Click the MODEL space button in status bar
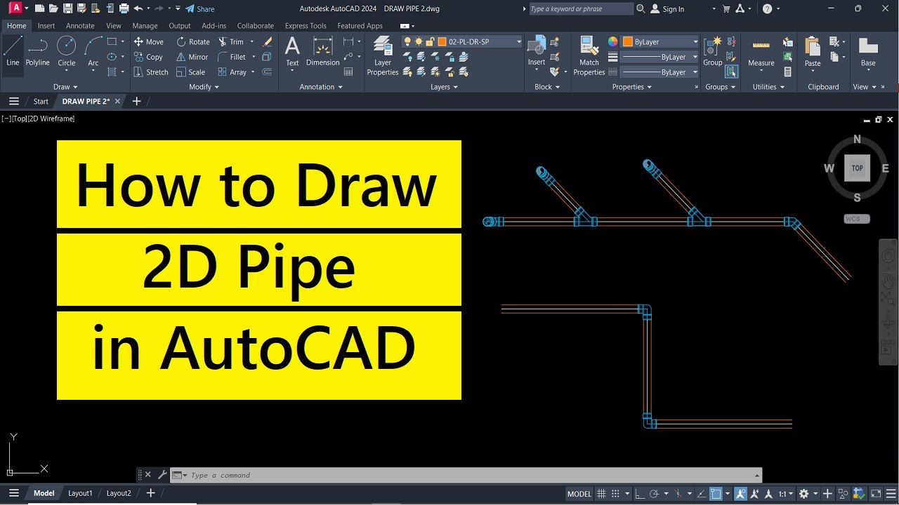The width and height of the screenshot is (899, 505). coord(579,494)
